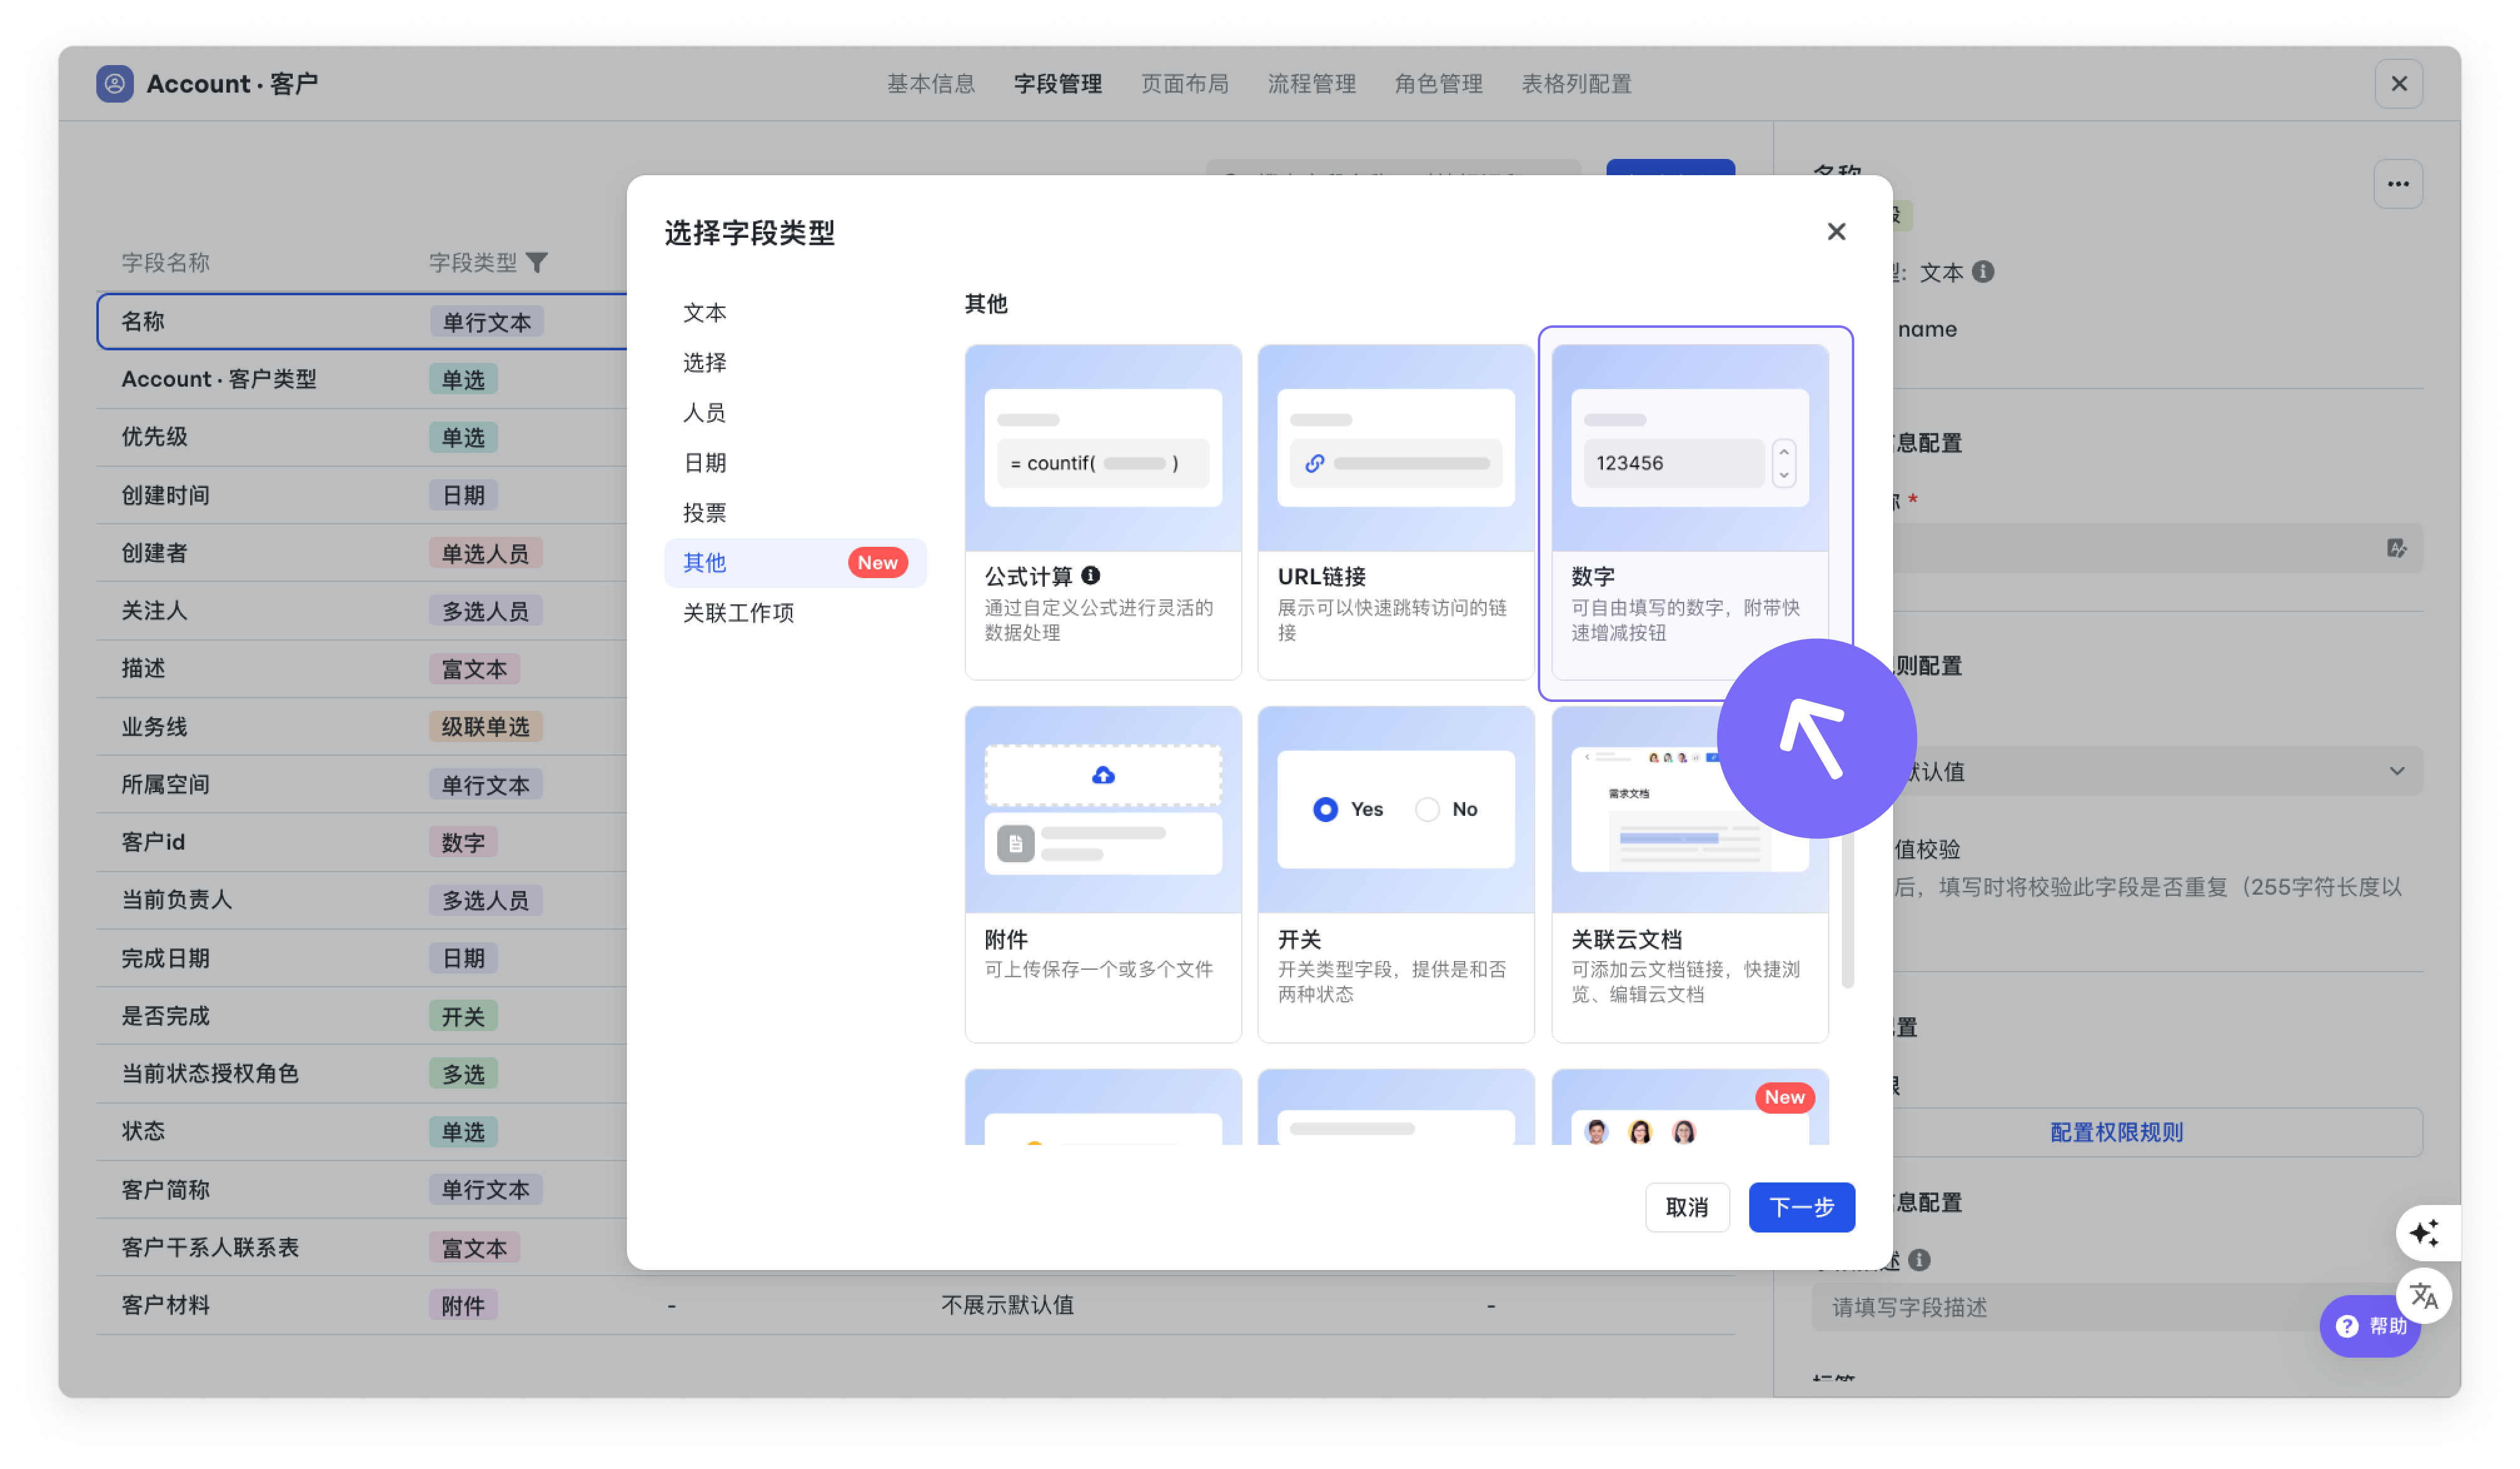Choose the 数字 field type card
2520x1469 pixels.
(x=1690, y=512)
